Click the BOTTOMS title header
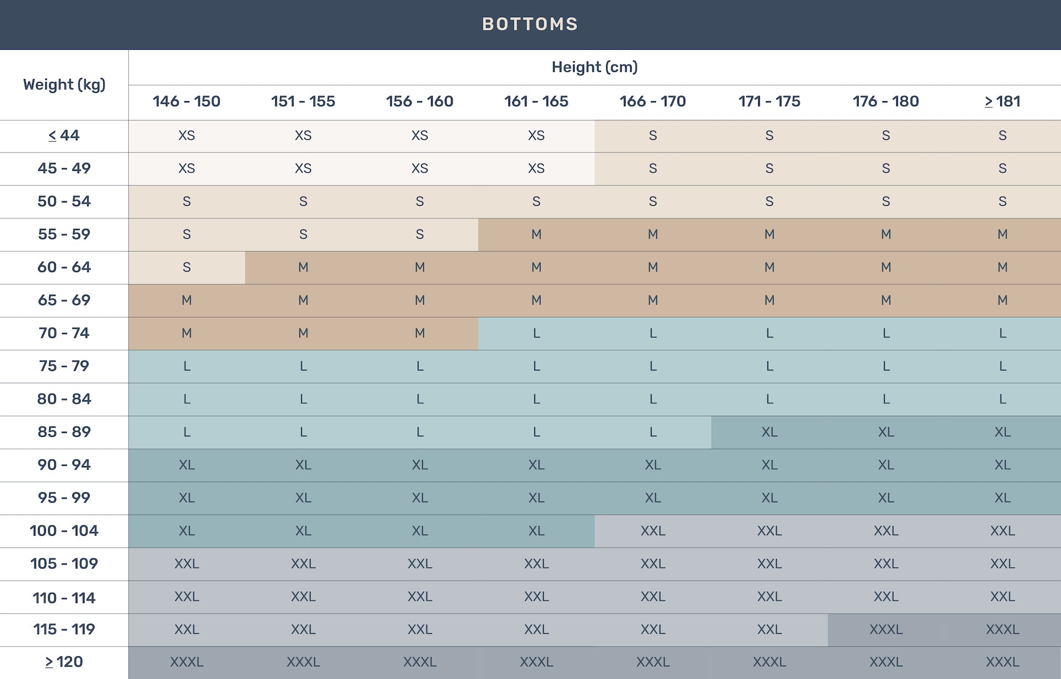The image size is (1061, 679). 530,24
